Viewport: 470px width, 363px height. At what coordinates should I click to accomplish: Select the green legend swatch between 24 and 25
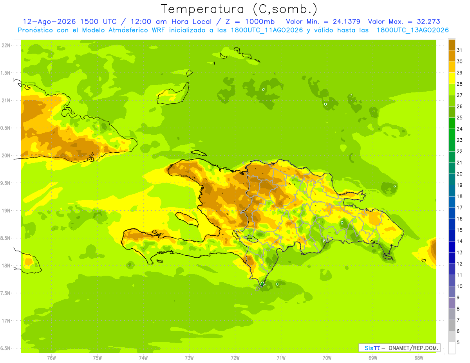[x=452, y=123]
